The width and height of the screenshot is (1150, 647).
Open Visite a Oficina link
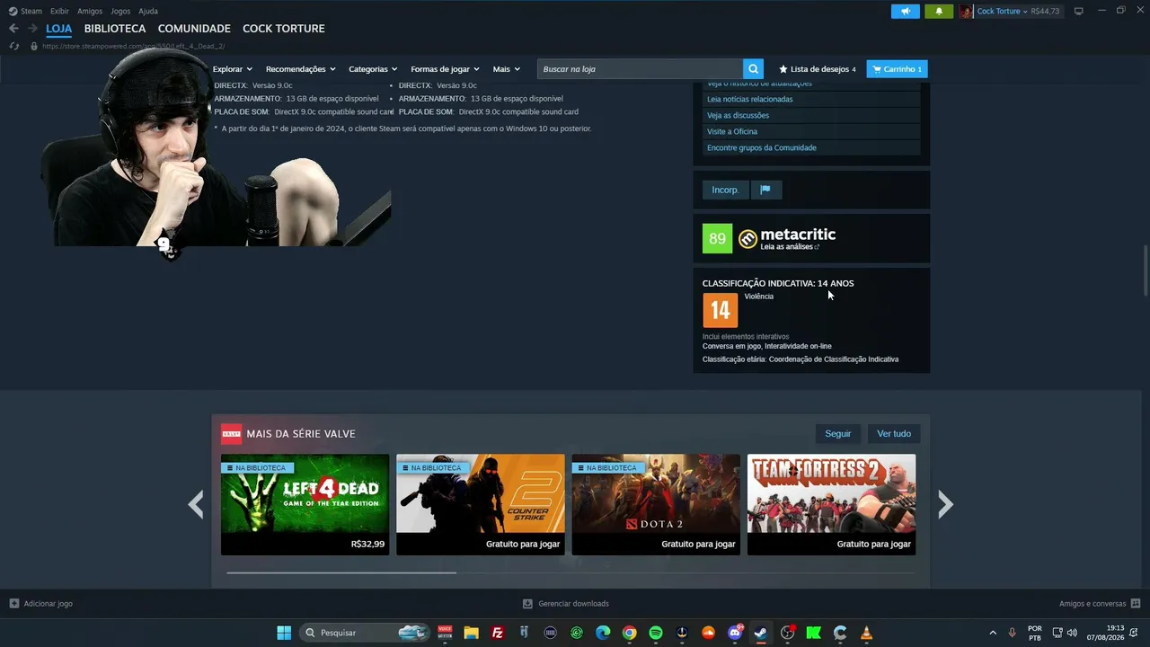[x=732, y=131]
